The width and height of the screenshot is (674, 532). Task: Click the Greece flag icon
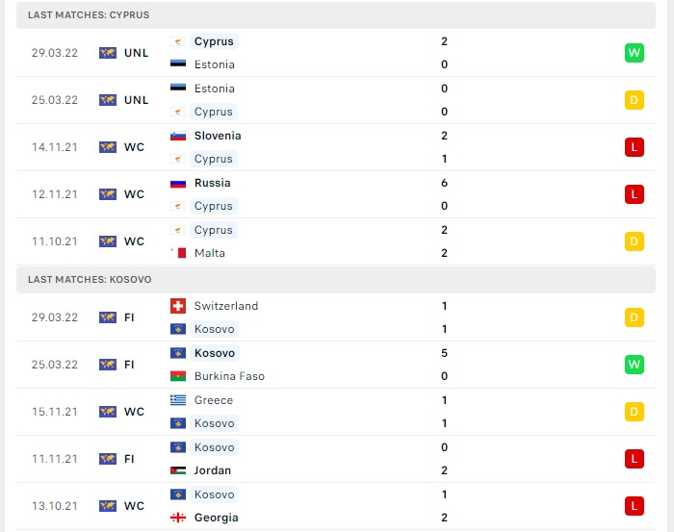tap(178, 400)
